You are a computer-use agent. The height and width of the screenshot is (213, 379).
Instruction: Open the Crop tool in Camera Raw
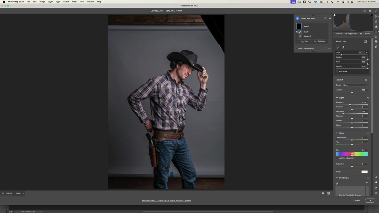click(376, 22)
